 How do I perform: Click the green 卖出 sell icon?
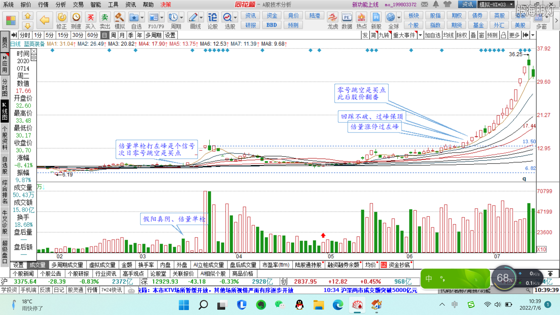tap(105, 17)
